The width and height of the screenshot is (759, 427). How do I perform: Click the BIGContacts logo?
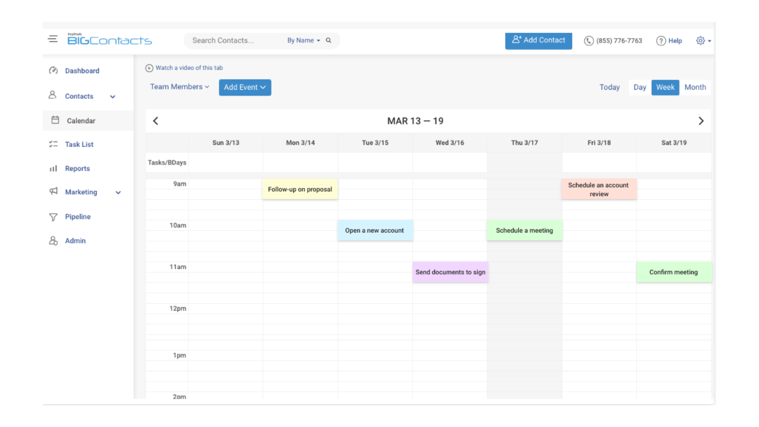point(110,39)
